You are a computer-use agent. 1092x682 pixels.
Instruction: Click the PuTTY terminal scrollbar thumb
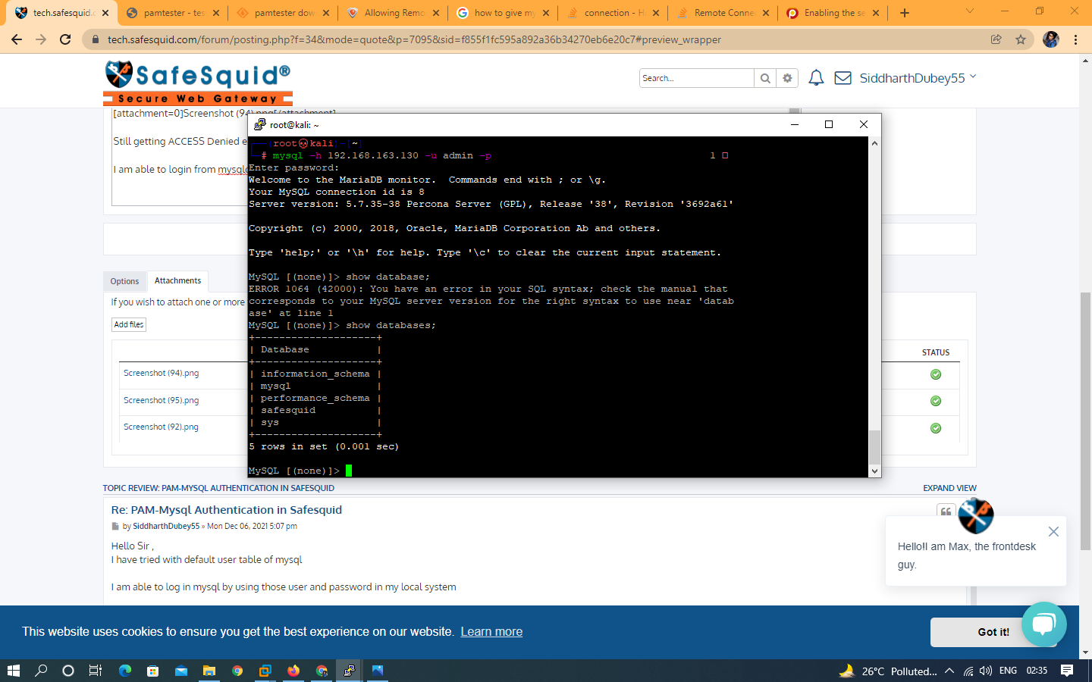(x=874, y=447)
